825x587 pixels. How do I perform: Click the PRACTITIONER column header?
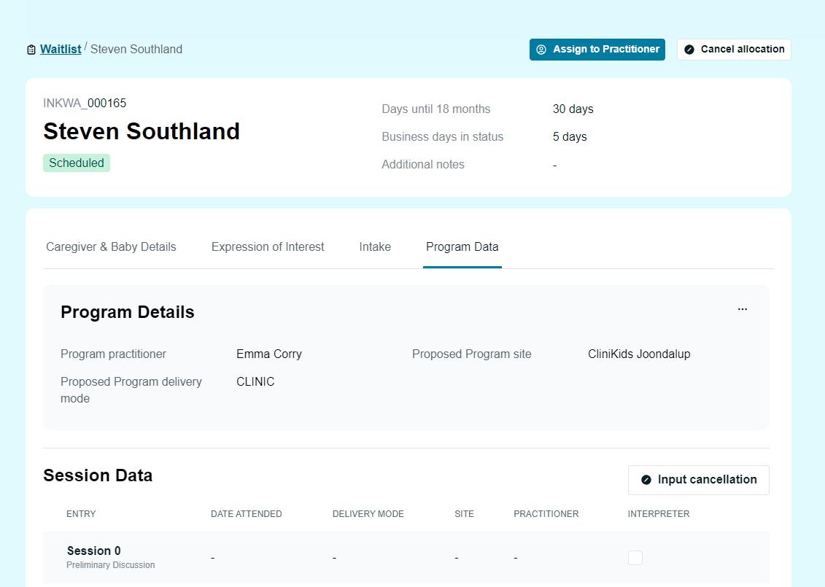[x=546, y=514]
